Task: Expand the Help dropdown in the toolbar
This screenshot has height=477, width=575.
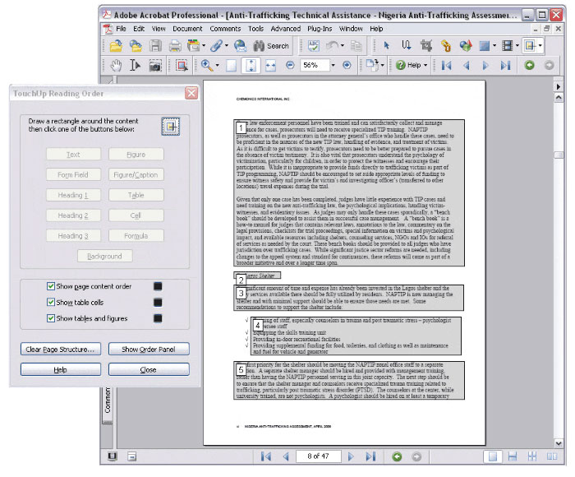Action: pos(426,65)
